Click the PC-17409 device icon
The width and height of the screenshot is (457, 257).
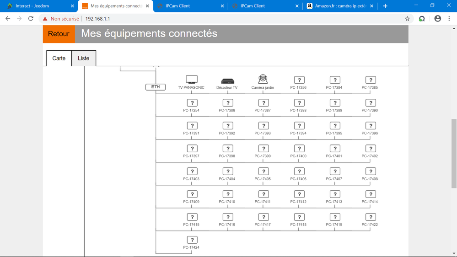click(x=192, y=194)
